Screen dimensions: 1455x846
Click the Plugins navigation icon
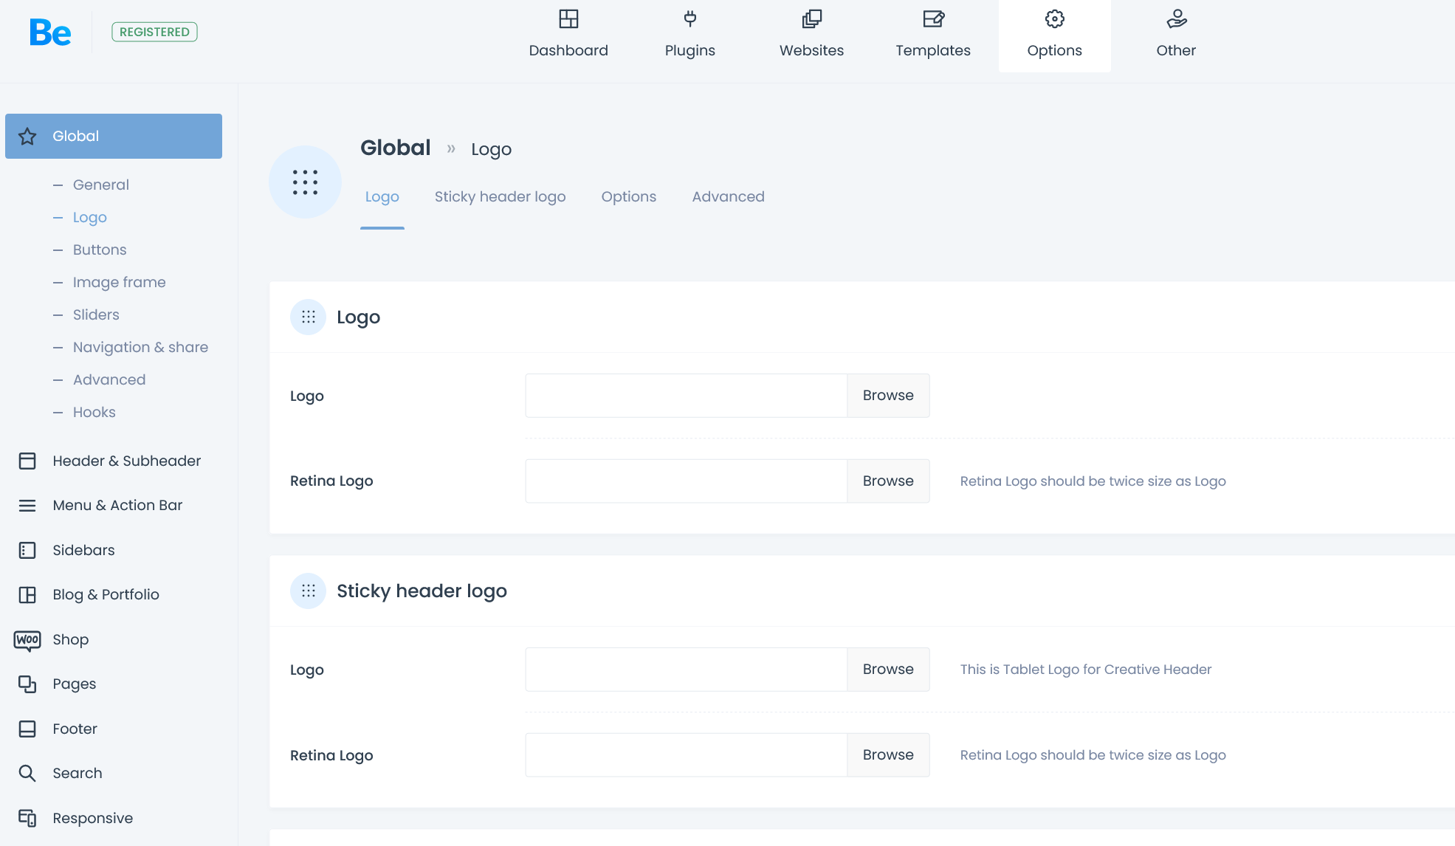coord(689,18)
